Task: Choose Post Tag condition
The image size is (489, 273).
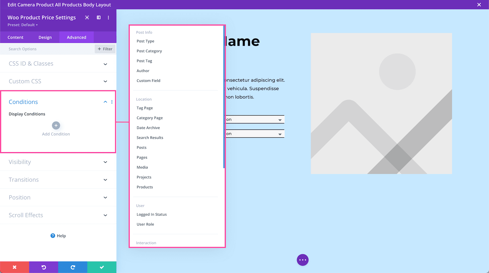Action: [x=144, y=61]
